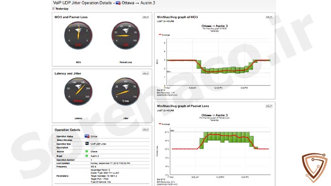Click the MOS and Packet Loss panel heading
Screen dimensions: 331x186
tap(71, 17)
